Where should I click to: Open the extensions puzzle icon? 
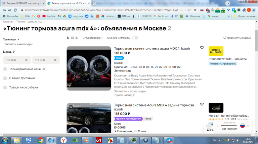[244, 10]
